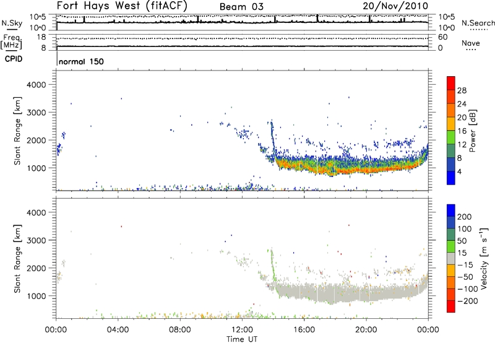
Task: Select the '1000' tick on the power panel
Action: [x=37, y=168]
